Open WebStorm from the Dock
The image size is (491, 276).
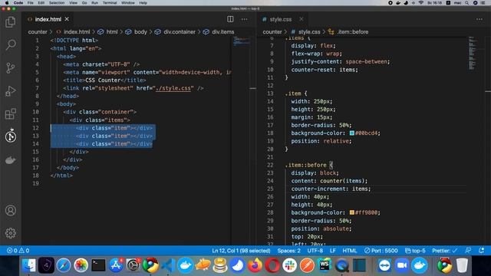point(325,265)
